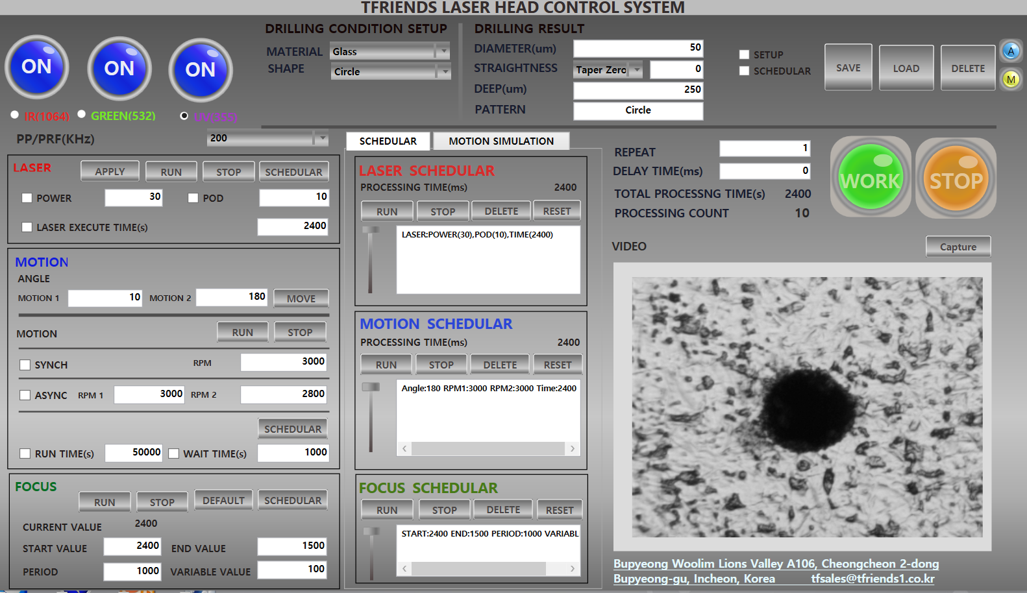Switch to the SCHEDULAR tab

pos(388,141)
